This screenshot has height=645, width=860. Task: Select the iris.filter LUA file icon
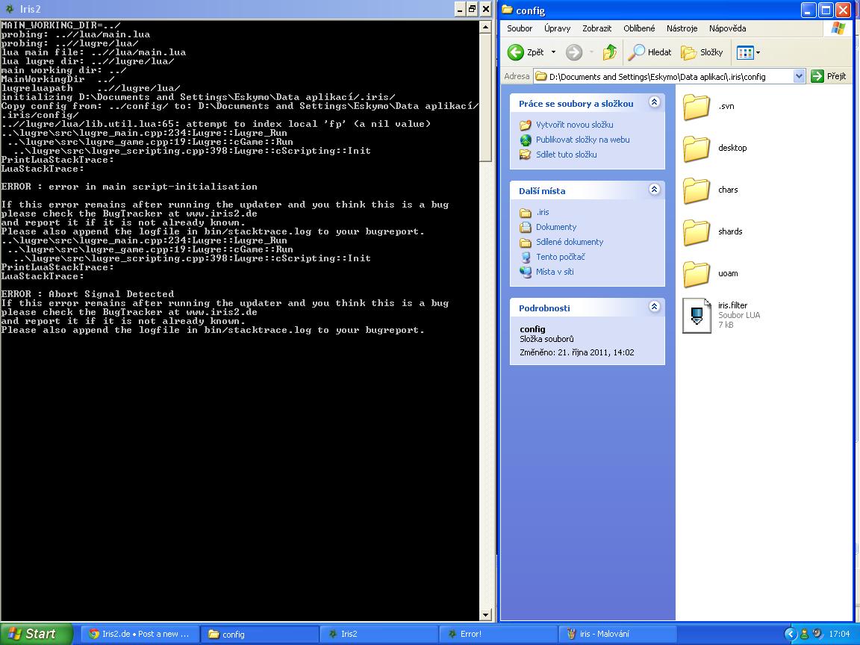tap(697, 315)
